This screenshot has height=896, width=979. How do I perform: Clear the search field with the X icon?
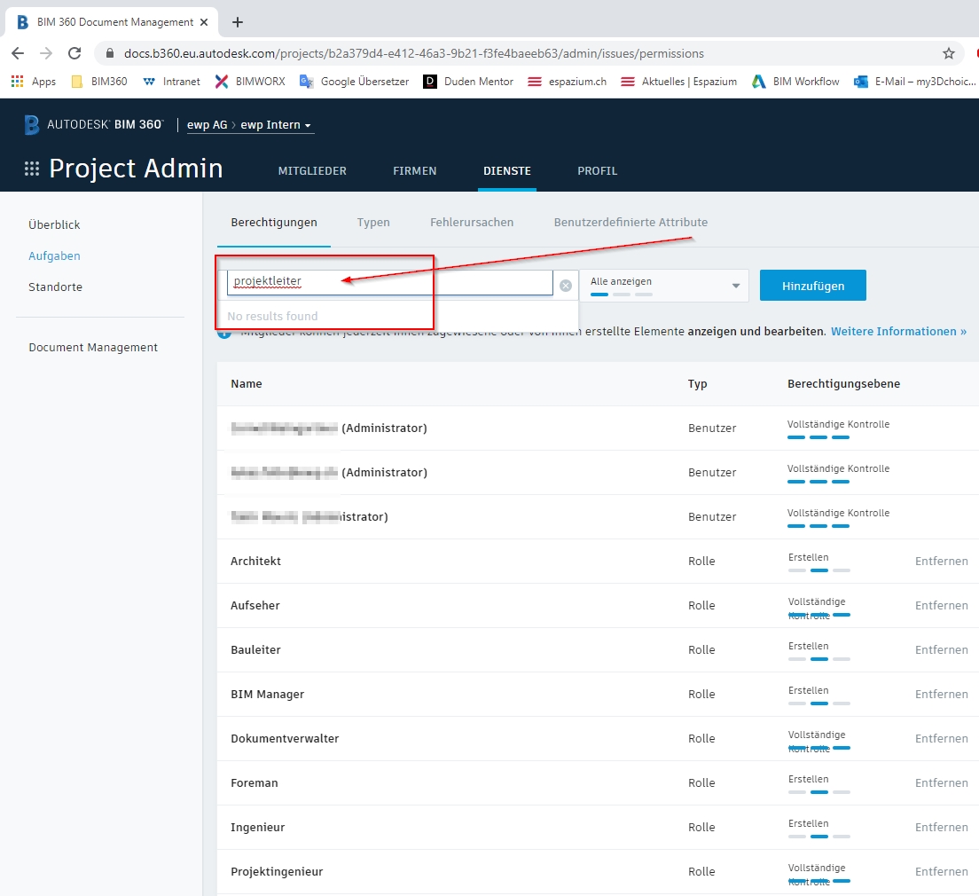click(566, 286)
